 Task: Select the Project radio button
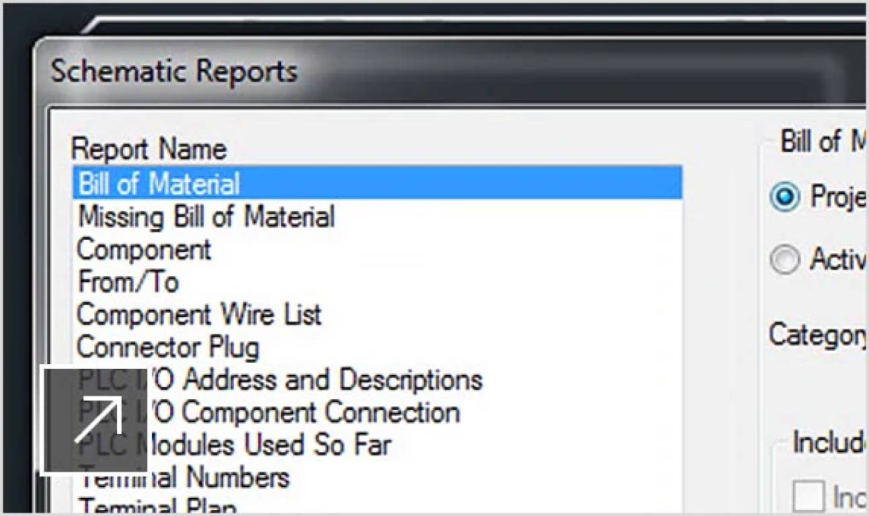point(784,198)
